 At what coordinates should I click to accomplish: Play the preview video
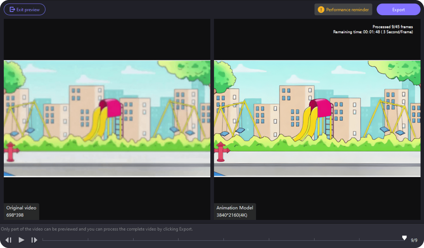[x=21, y=240]
